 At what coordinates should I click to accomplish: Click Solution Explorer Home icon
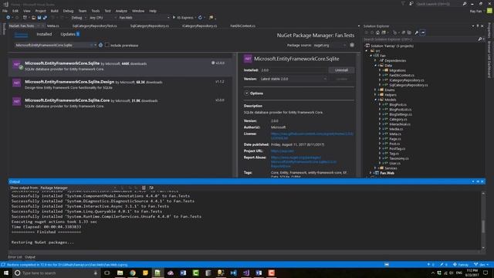click(x=377, y=32)
